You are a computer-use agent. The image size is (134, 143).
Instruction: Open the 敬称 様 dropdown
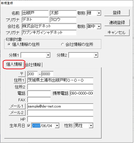coord(99,13)
